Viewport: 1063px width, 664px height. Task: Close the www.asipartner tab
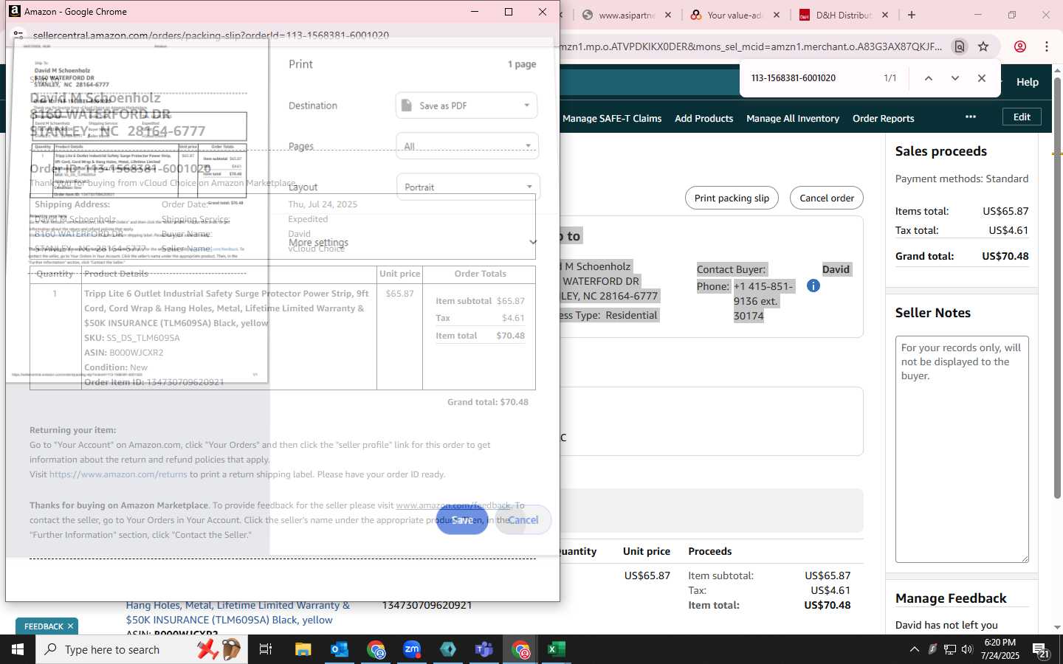[x=668, y=15]
